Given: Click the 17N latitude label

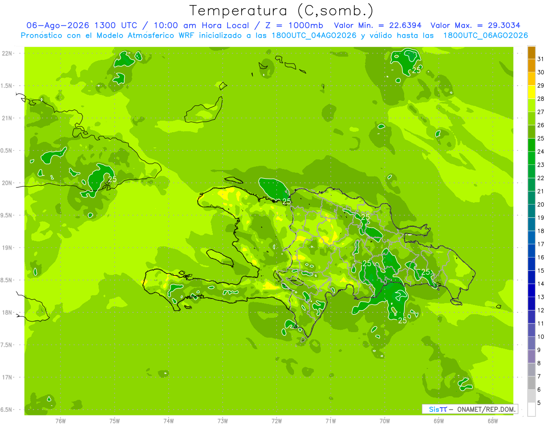Looking at the screenshot, I should click(x=6, y=378).
